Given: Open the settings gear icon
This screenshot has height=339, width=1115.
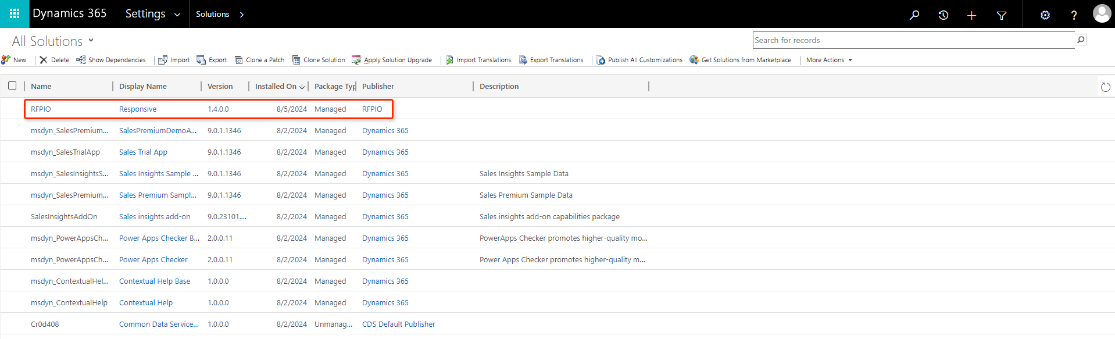Looking at the screenshot, I should (1045, 15).
